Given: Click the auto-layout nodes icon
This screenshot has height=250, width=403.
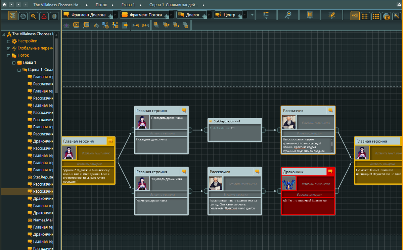Looking at the screenshot, I should click(x=105, y=25).
